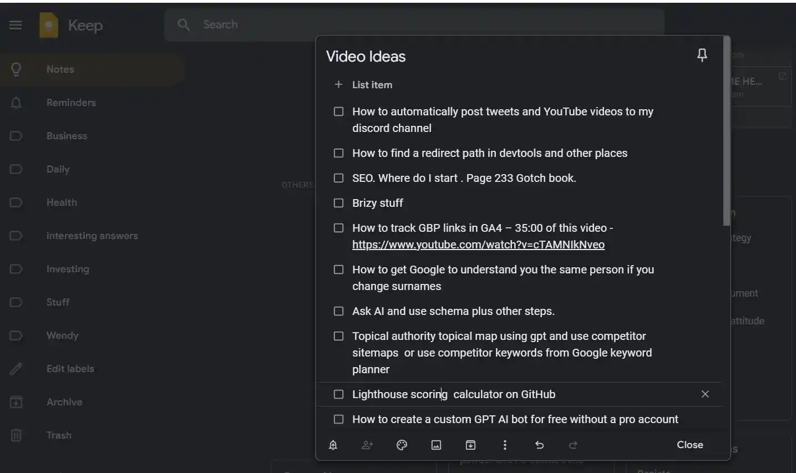This screenshot has height=473, width=796.
Task: Open the Remind me bell icon
Action: (x=333, y=445)
